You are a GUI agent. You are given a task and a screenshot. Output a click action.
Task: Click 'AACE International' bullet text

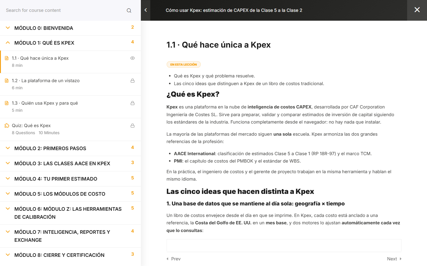(x=195, y=154)
